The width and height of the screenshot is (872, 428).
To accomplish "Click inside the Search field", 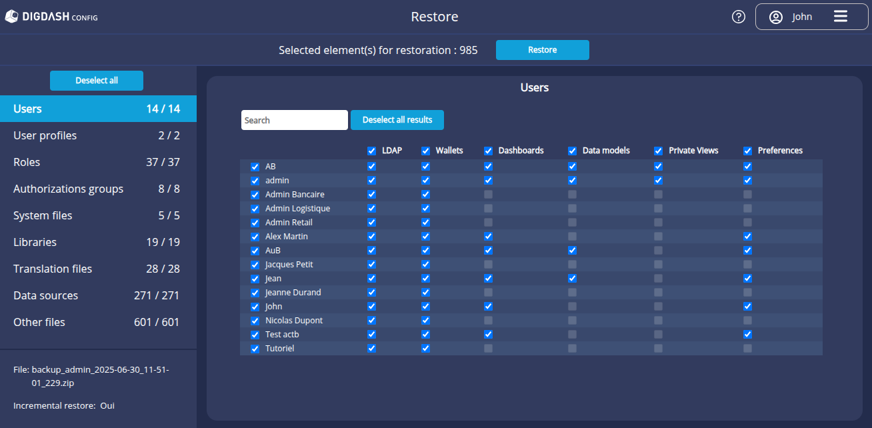I will click(x=294, y=120).
